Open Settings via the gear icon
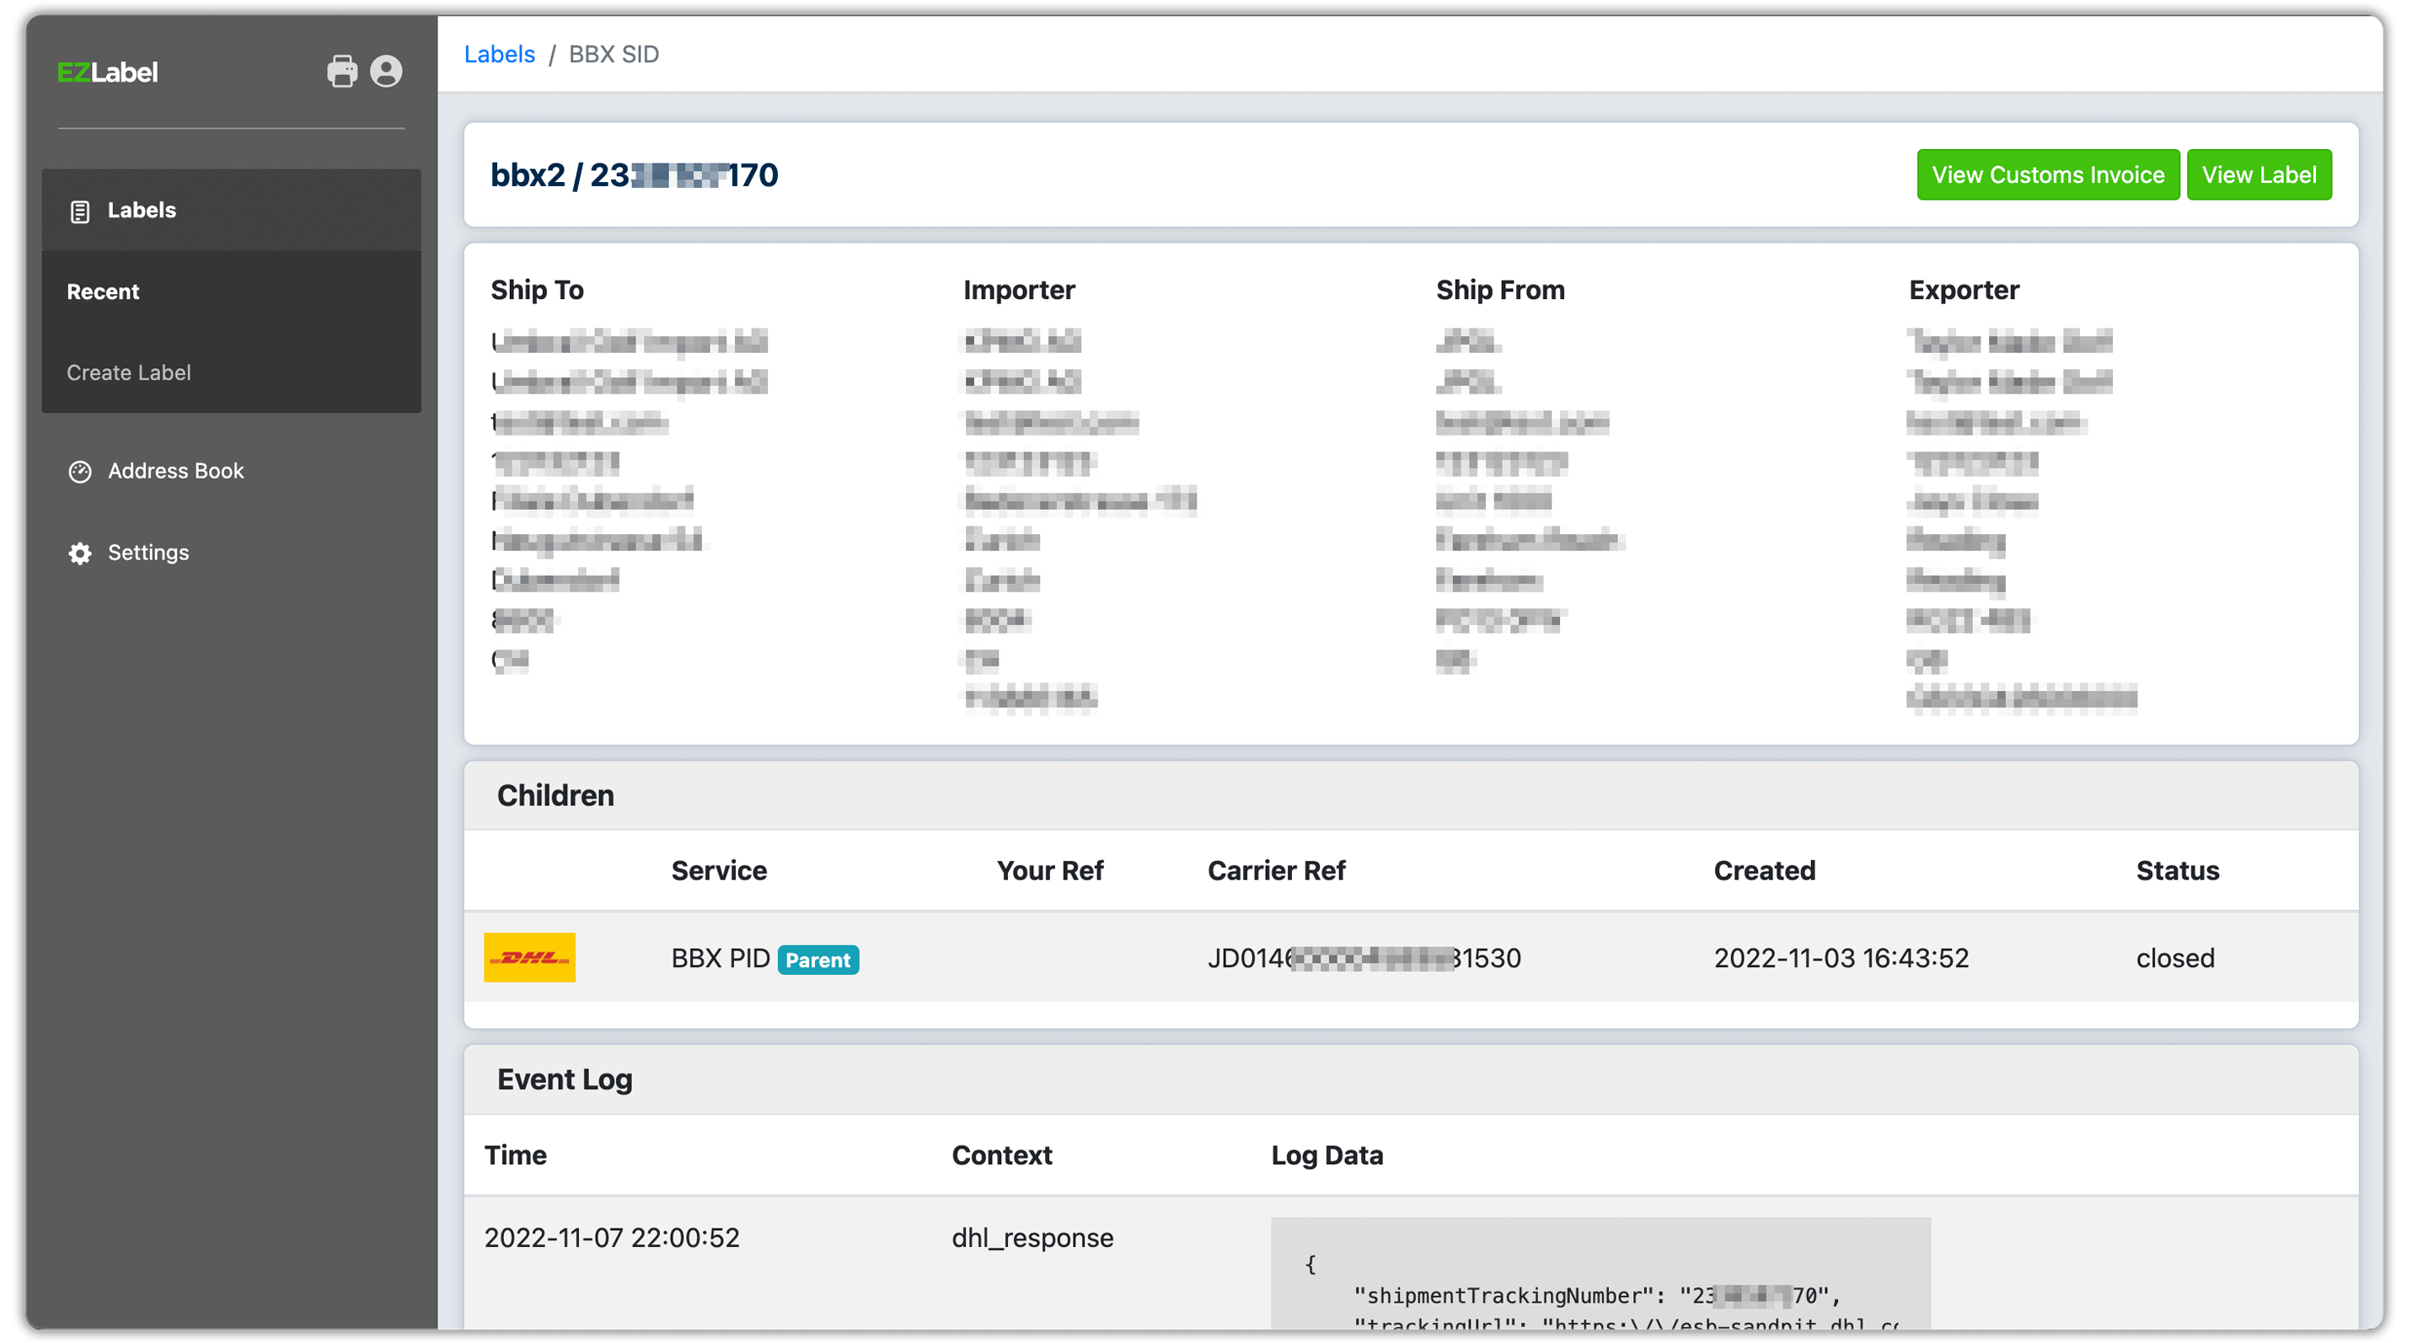The width and height of the screenshot is (2412, 1343). (x=81, y=553)
